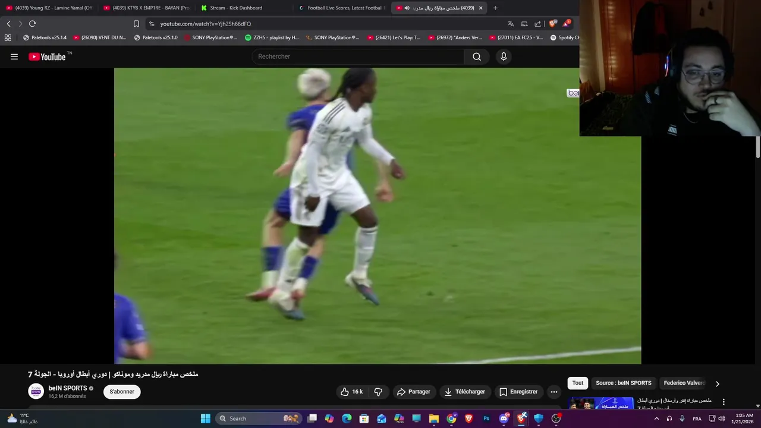Viewport: 761px width, 428px height.
Task: Show hidden system tray icons
Action: (656, 418)
